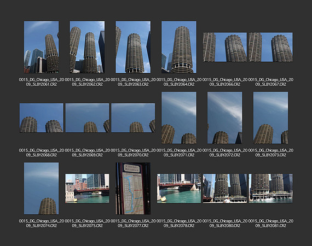Click filename ending 5L8Y2068.CR2

[x=42, y=153]
